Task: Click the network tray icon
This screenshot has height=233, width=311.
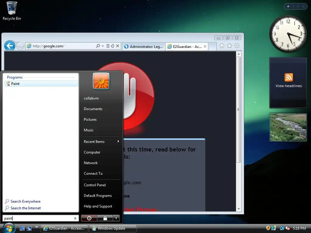Action: [x=282, y=228]
